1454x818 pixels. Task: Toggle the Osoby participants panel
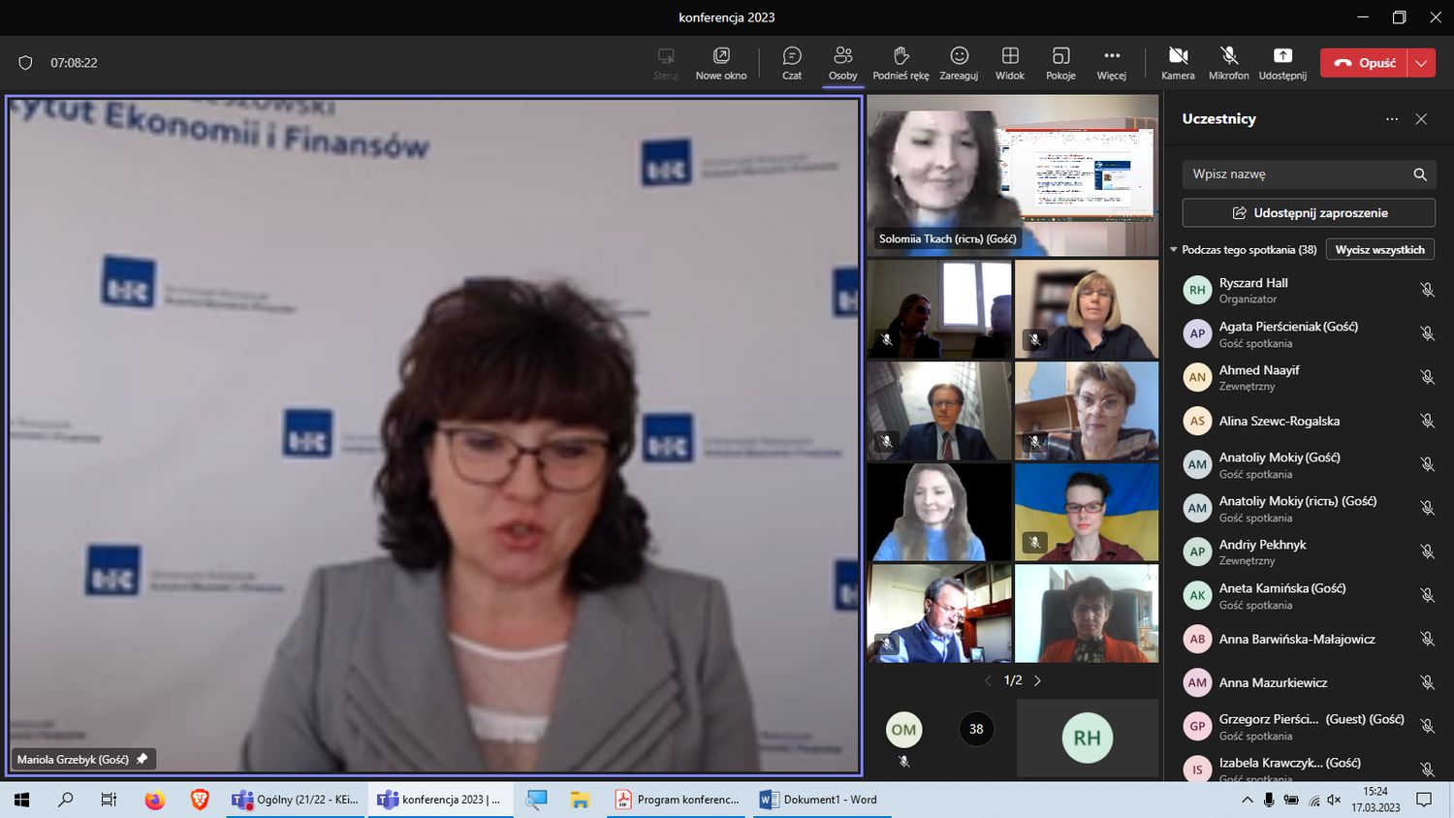[x=842, y=62]
